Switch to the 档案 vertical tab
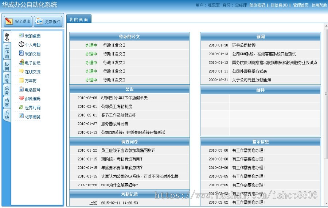The image size is (328, 208). click(7, 102)
